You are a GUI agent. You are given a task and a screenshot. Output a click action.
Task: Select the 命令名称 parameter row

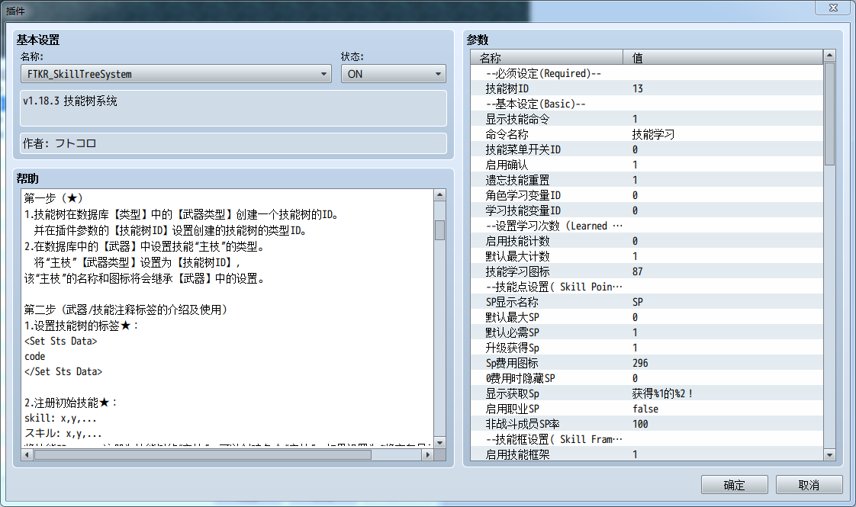[647, 134]
